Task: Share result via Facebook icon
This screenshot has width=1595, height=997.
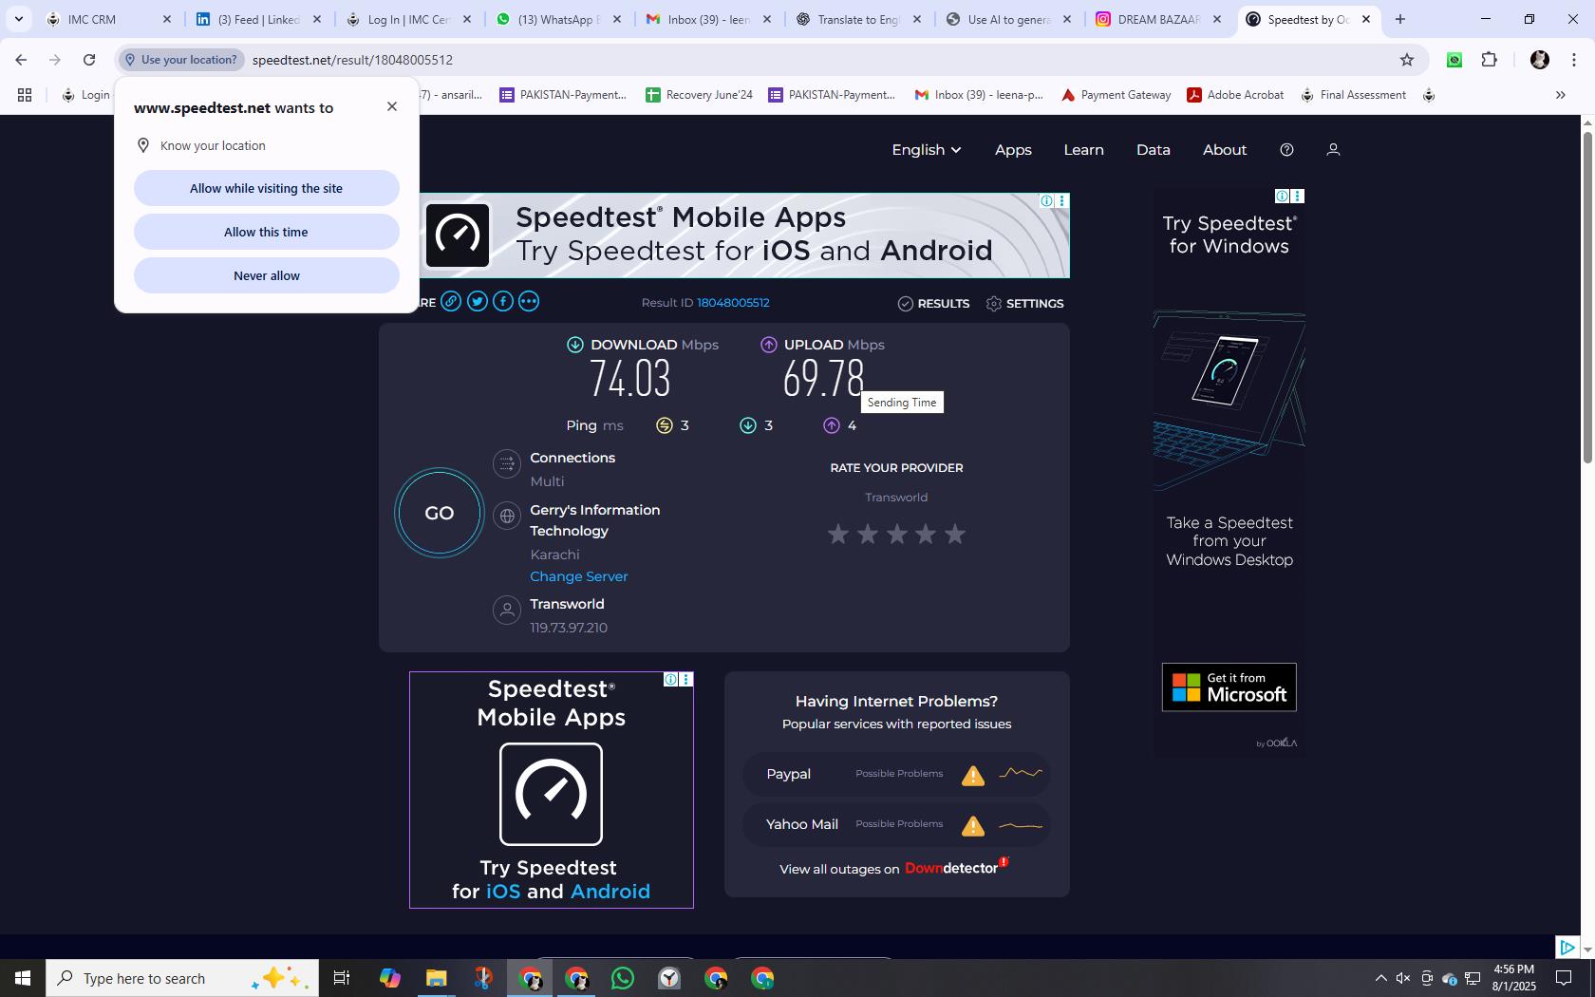Action: (x=503, y=301)
